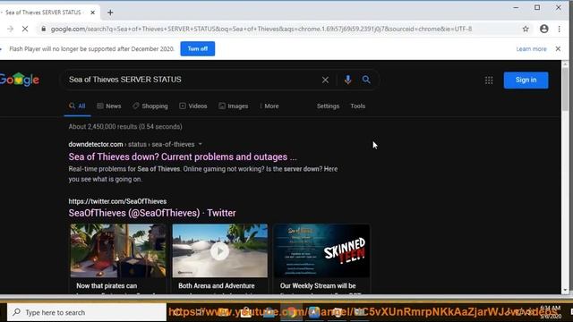This screenshot has height=322, width=573.
Task: Click the Chrome address bar URL
Action: [261, 29]
